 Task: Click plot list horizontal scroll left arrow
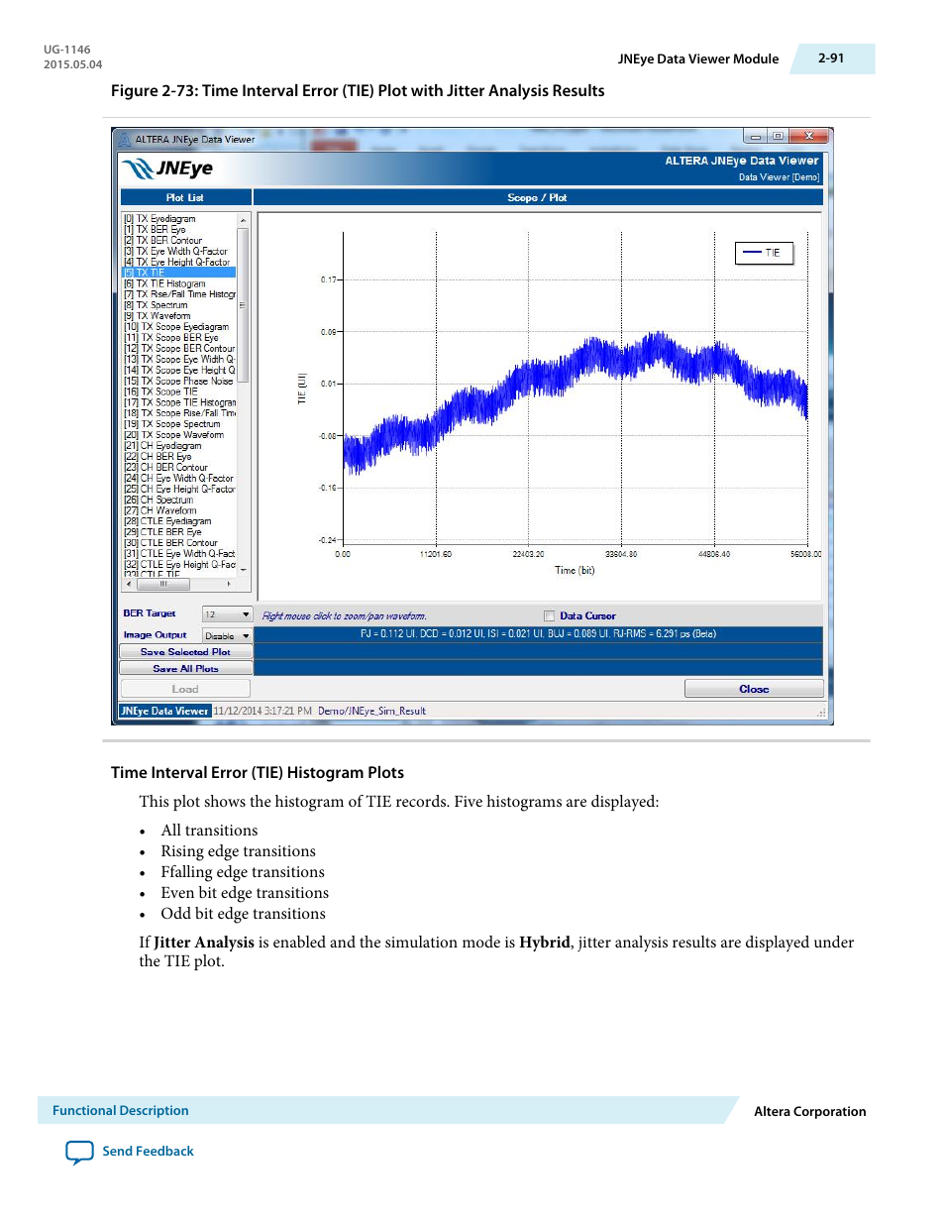tap(129, 584)
